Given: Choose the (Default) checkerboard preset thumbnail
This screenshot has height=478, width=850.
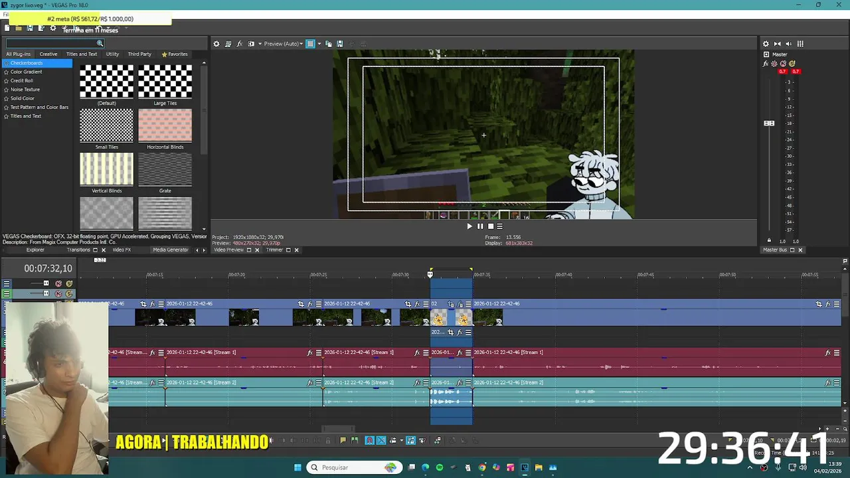Looking at the screenshot, I should point(107,82).
